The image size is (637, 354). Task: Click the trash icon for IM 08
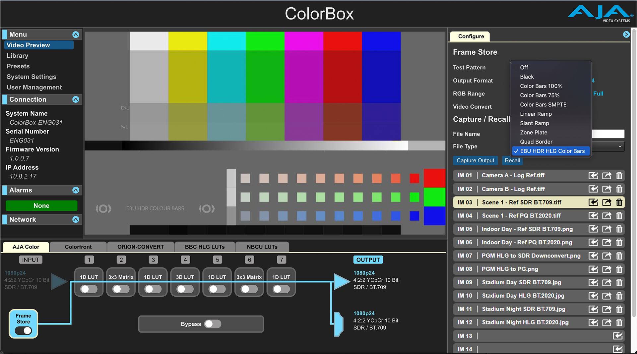(619, 269)
